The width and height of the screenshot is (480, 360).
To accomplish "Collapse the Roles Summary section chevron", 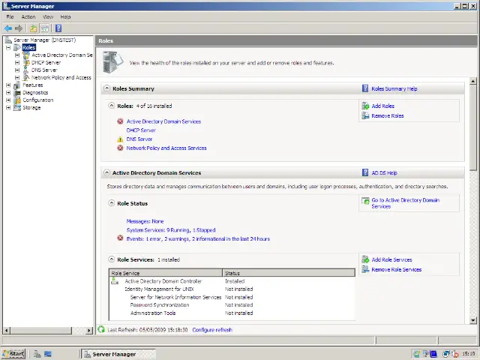I will click(106, 88).
